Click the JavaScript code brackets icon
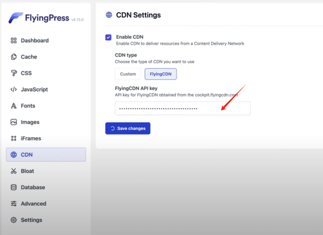The image size is (323, 235). pyautogui.click(x=14, y=90)
